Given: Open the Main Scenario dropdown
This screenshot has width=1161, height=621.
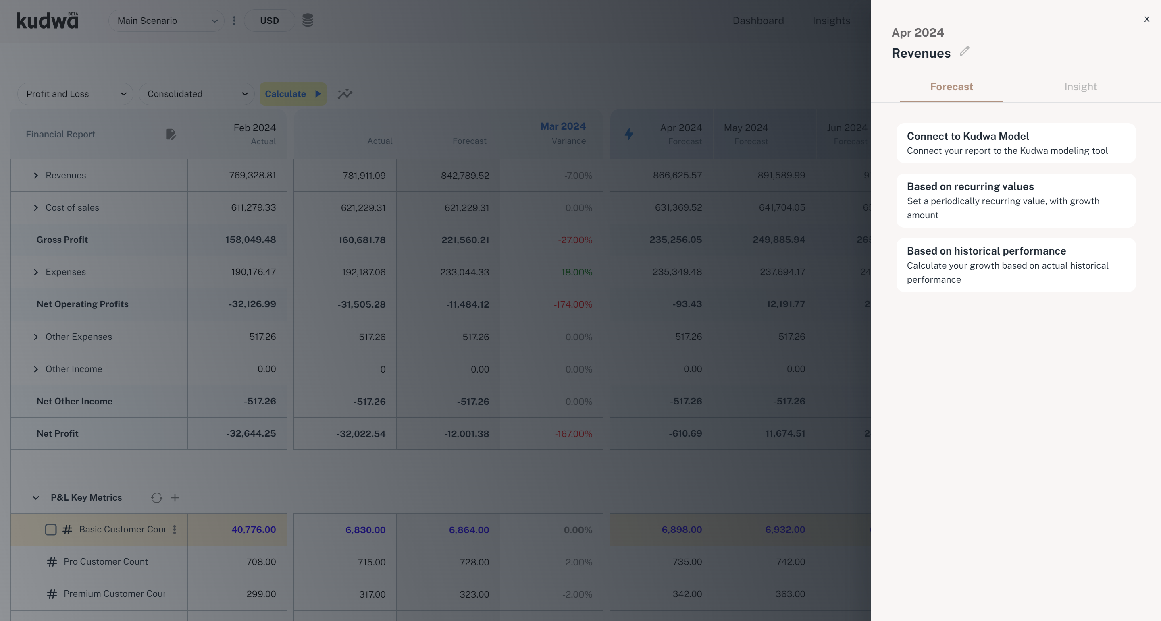Looking at the screenshot, I should [x=166, y=21].
